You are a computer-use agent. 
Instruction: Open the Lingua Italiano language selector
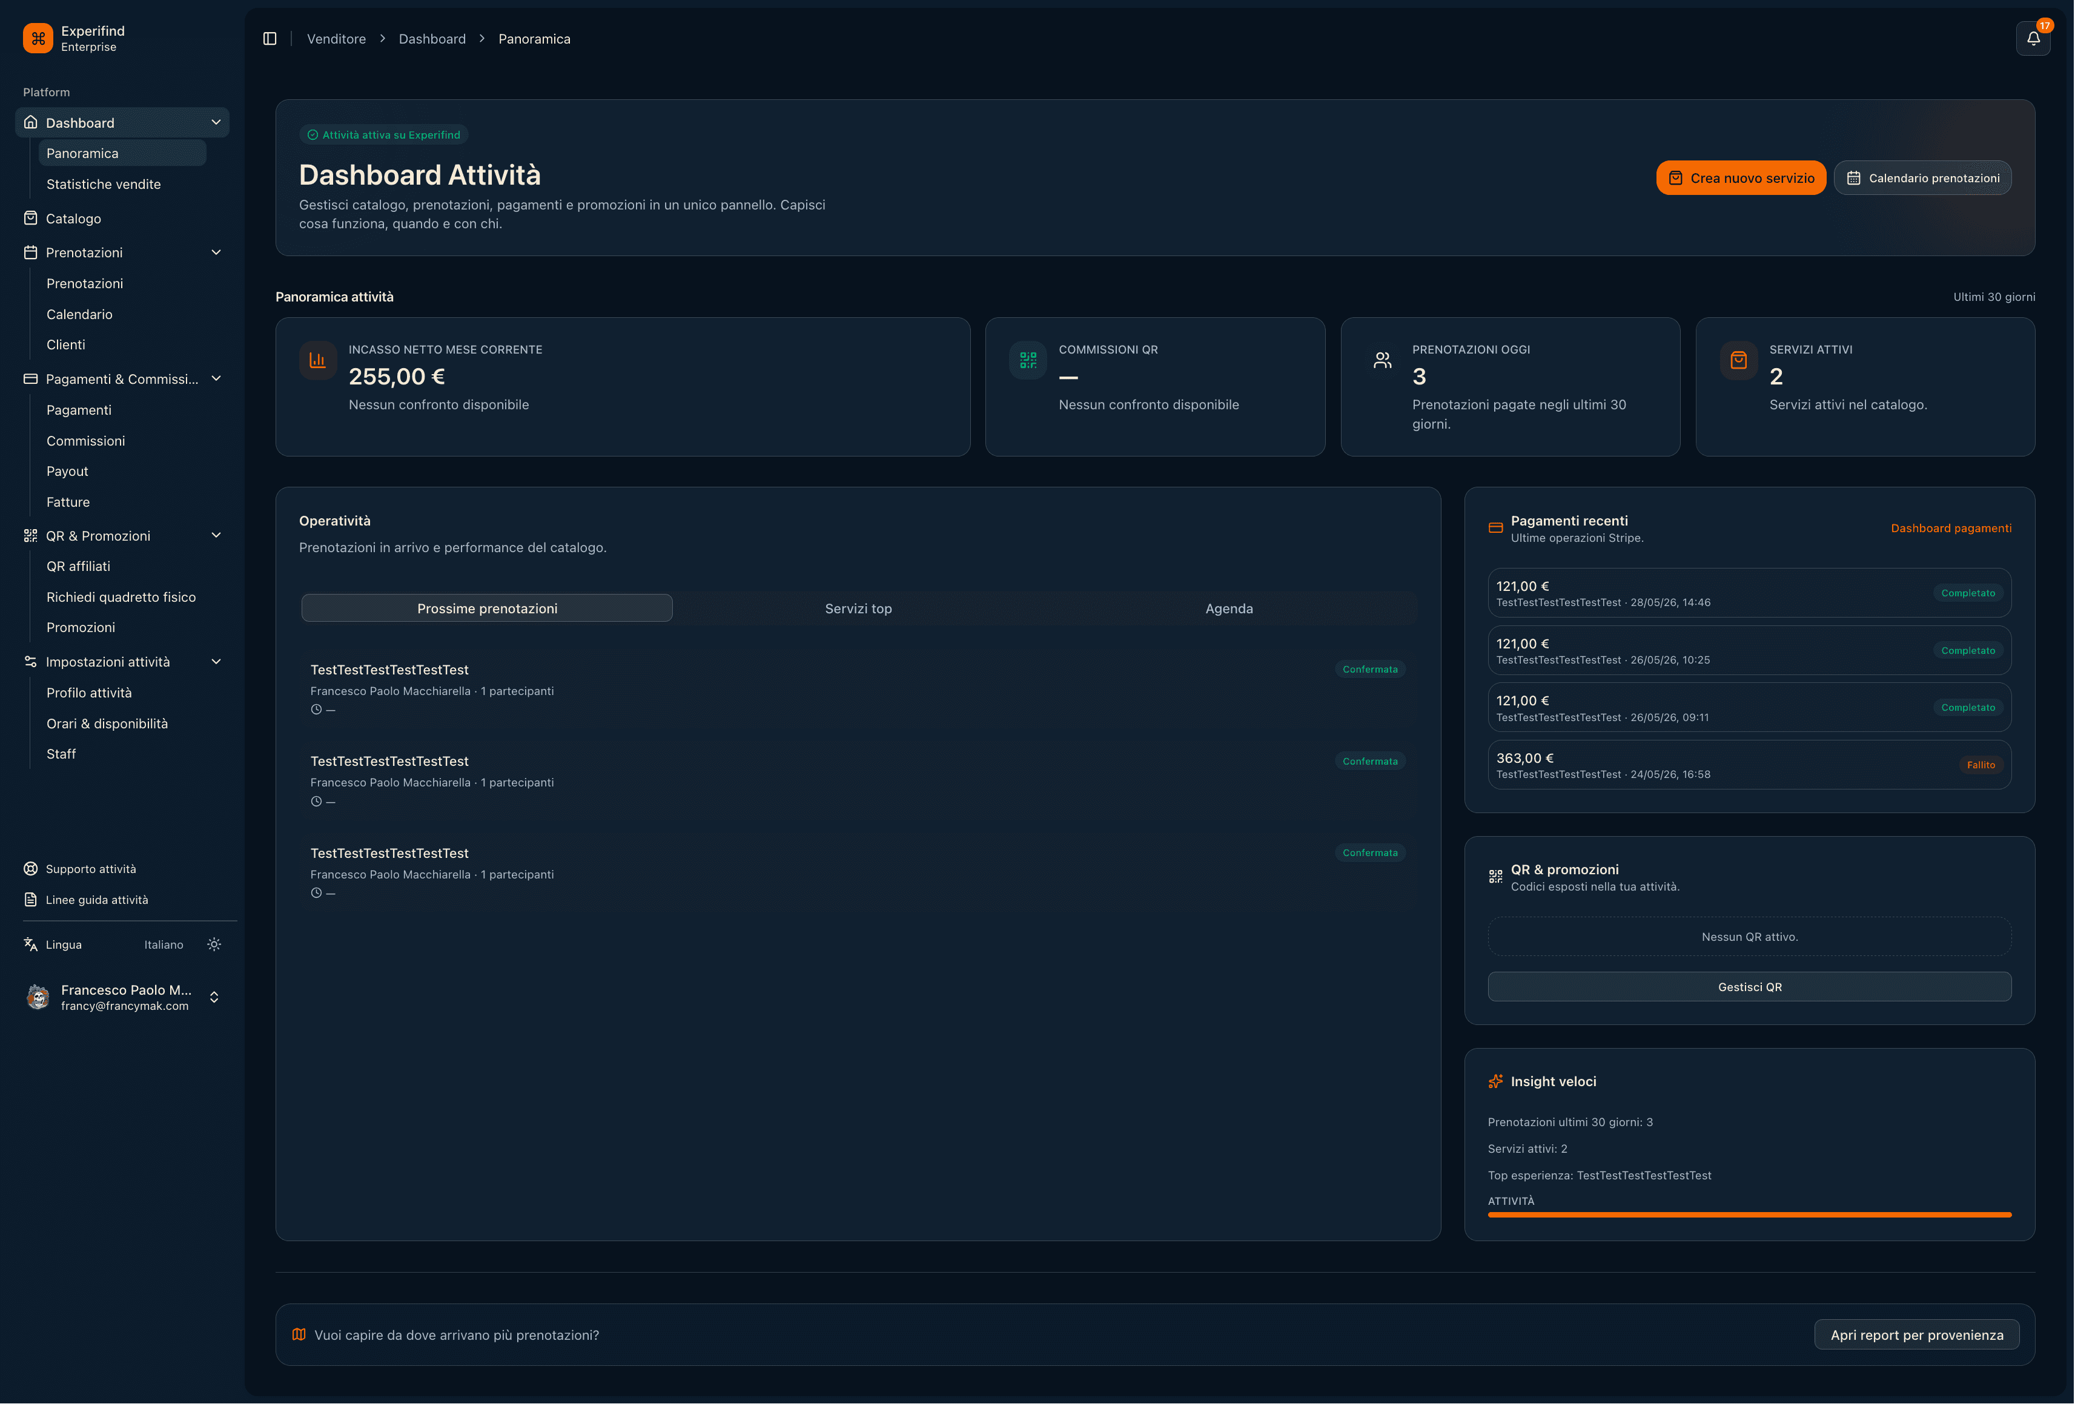click(164, 944)
